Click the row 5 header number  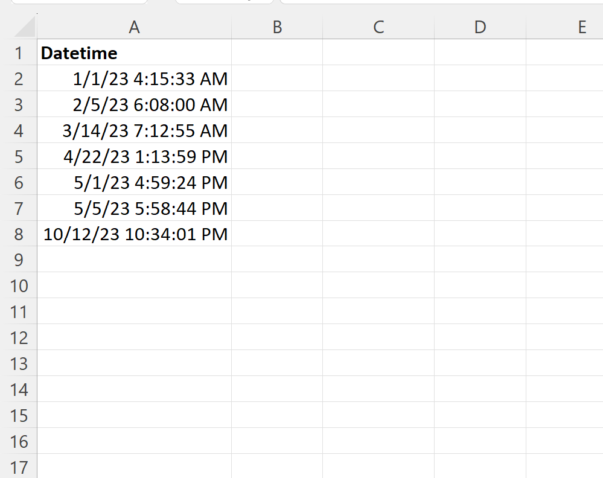(18, 157)
